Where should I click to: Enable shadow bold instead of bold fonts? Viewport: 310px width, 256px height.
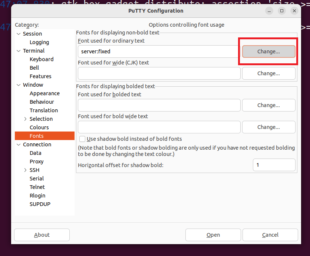pyautogui.click(x=82, y=139)
